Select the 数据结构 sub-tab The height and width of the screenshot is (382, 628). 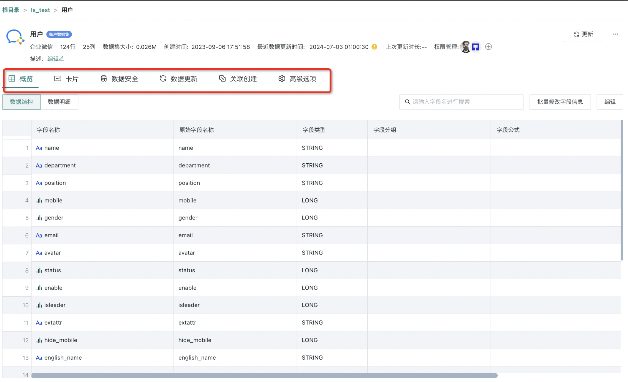[x=21, y=102]
